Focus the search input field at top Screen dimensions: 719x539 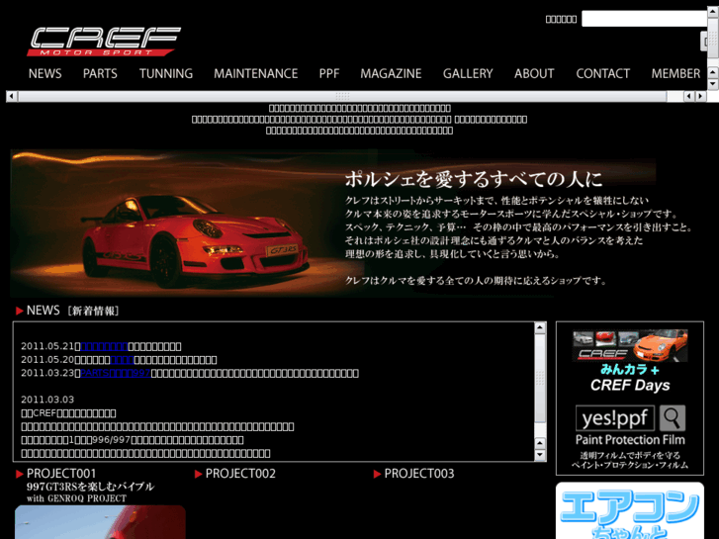[644, 19]
